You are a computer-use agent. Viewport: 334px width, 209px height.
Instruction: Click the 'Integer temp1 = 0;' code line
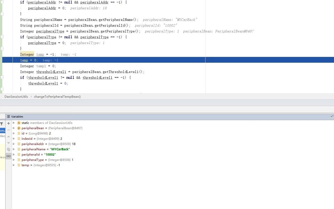coord(38,66)
